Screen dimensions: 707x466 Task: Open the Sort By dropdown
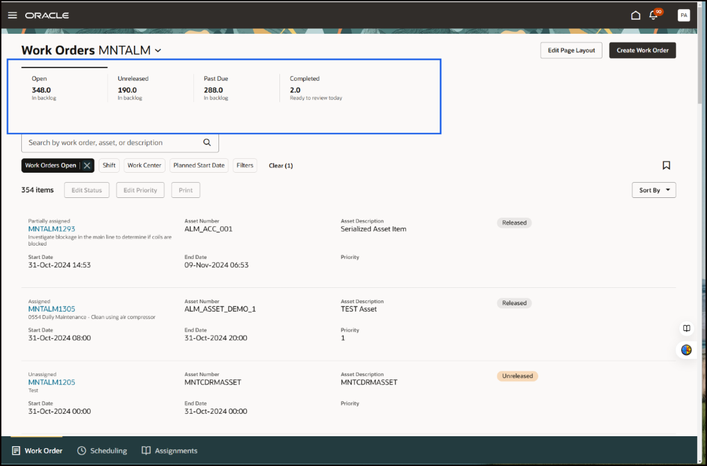[654, 190]
